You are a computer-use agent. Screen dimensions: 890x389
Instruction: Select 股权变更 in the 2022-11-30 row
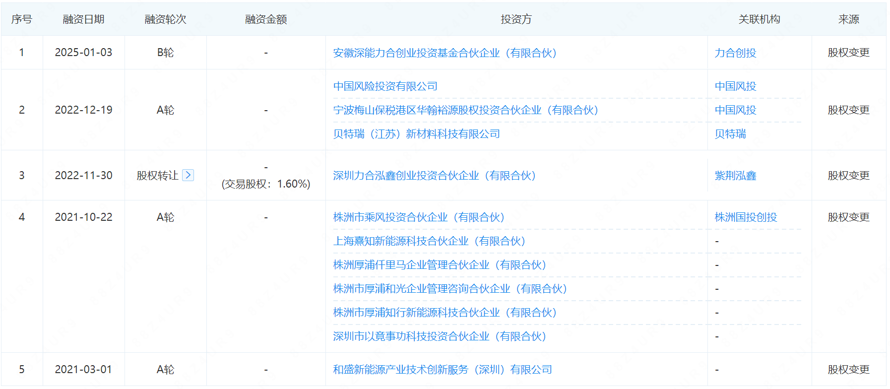(x=848, y=176)
